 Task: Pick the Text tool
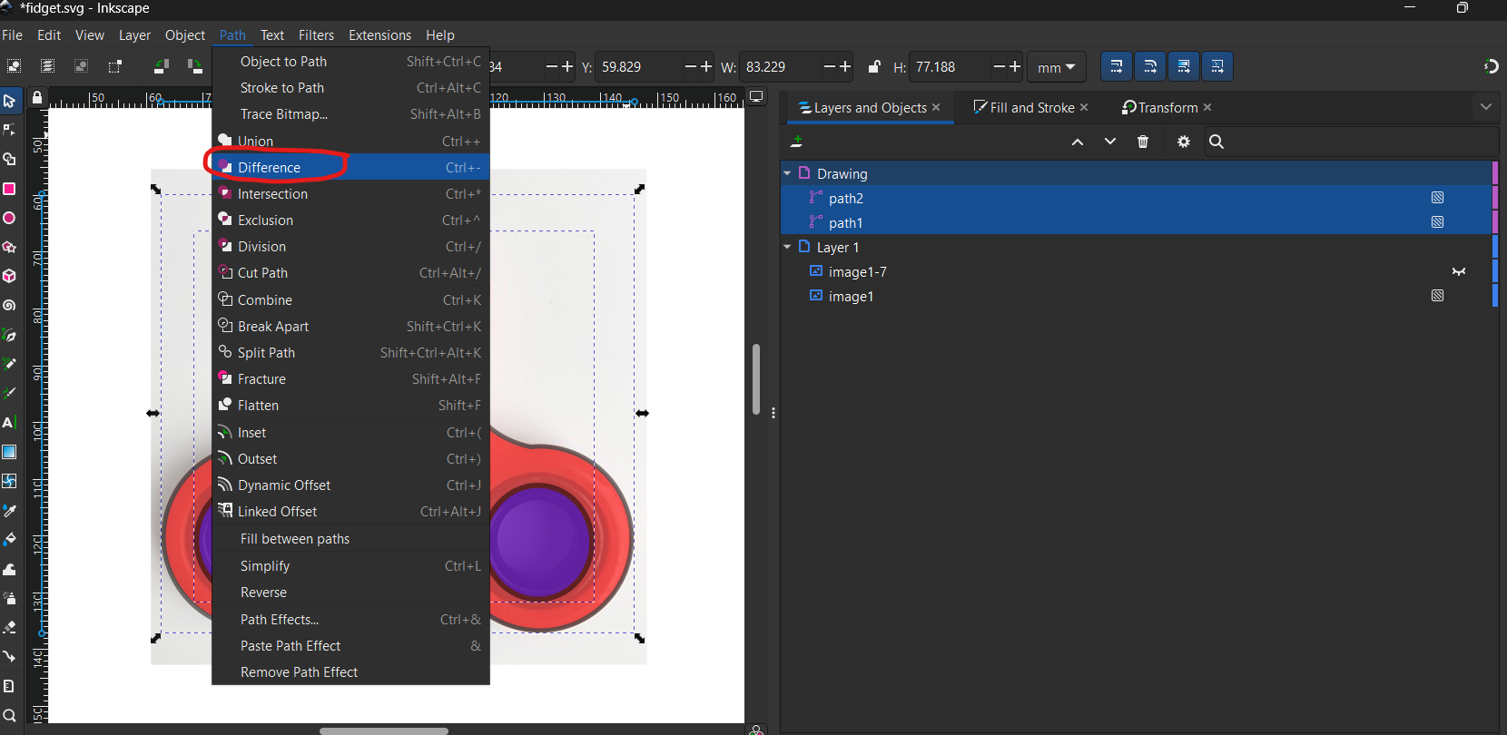click(9, 422)
